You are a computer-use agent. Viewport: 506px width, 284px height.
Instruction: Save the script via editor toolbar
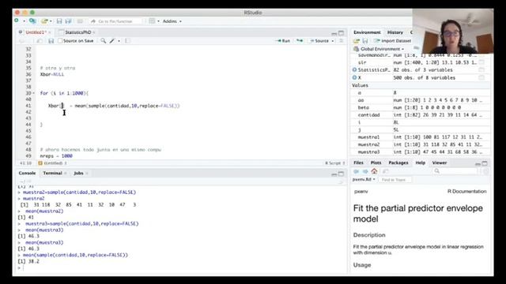[51, 41]
